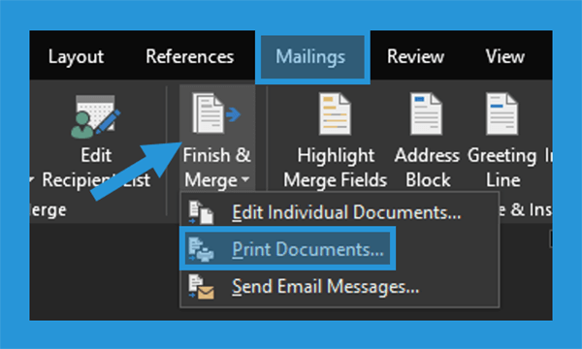Click the 'Greeting Line' label text
Viewport: 582px width, 349px height.
pos(502,168)
